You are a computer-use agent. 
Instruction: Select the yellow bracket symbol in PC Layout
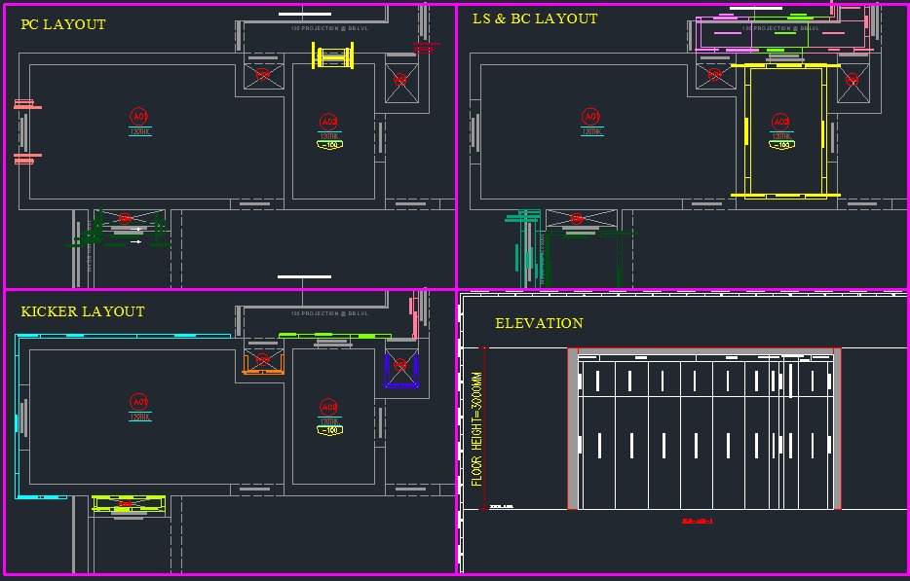332,56
